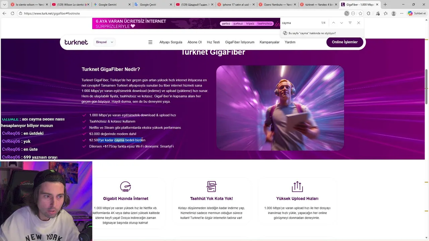Click highlighted 'cayma bedeli bizden' line

click(x=117, y=140)
